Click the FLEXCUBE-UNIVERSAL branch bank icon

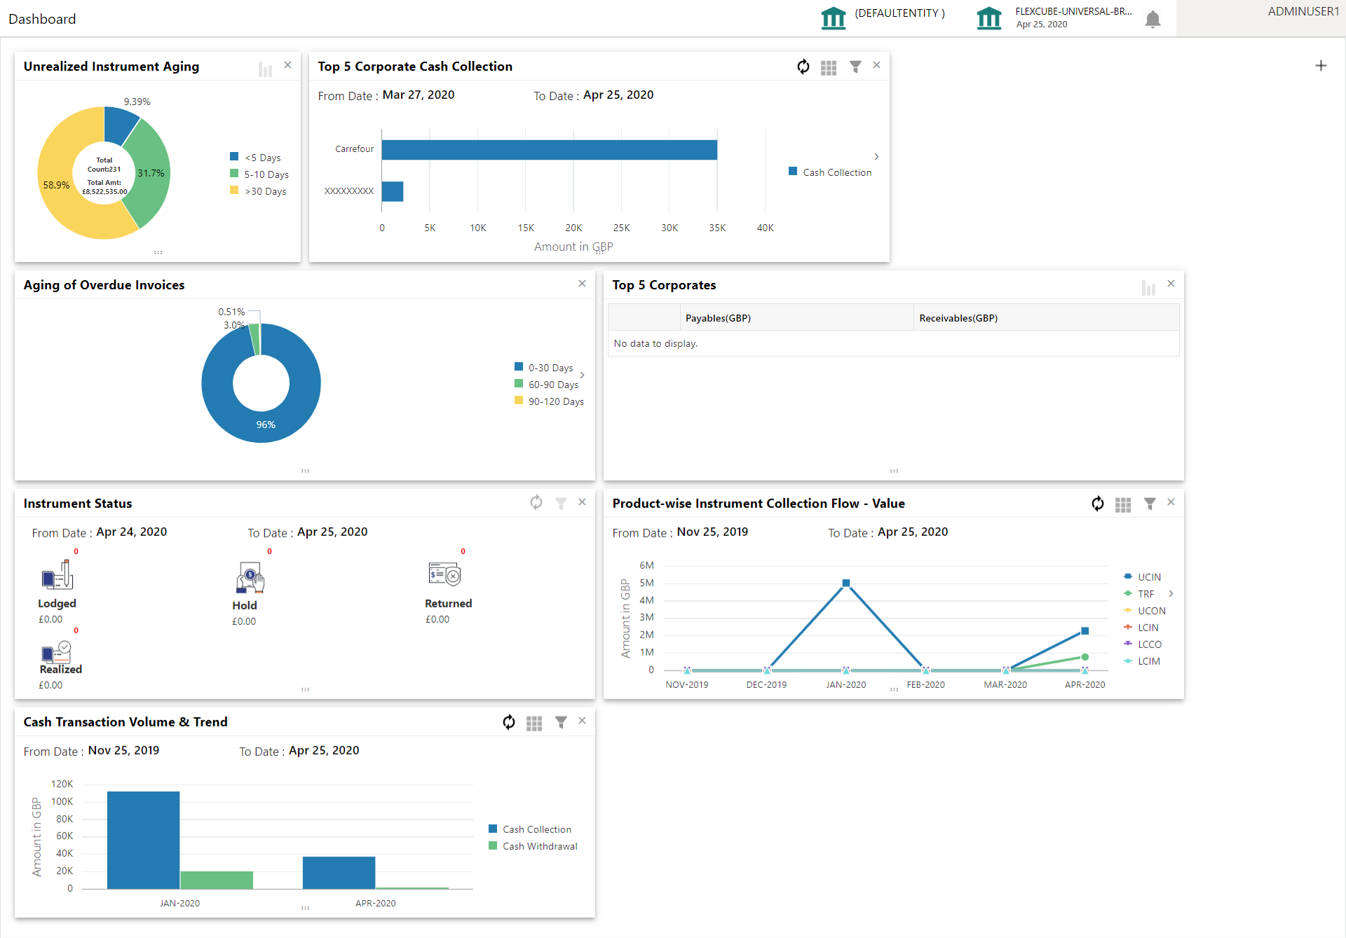(988, 18)
